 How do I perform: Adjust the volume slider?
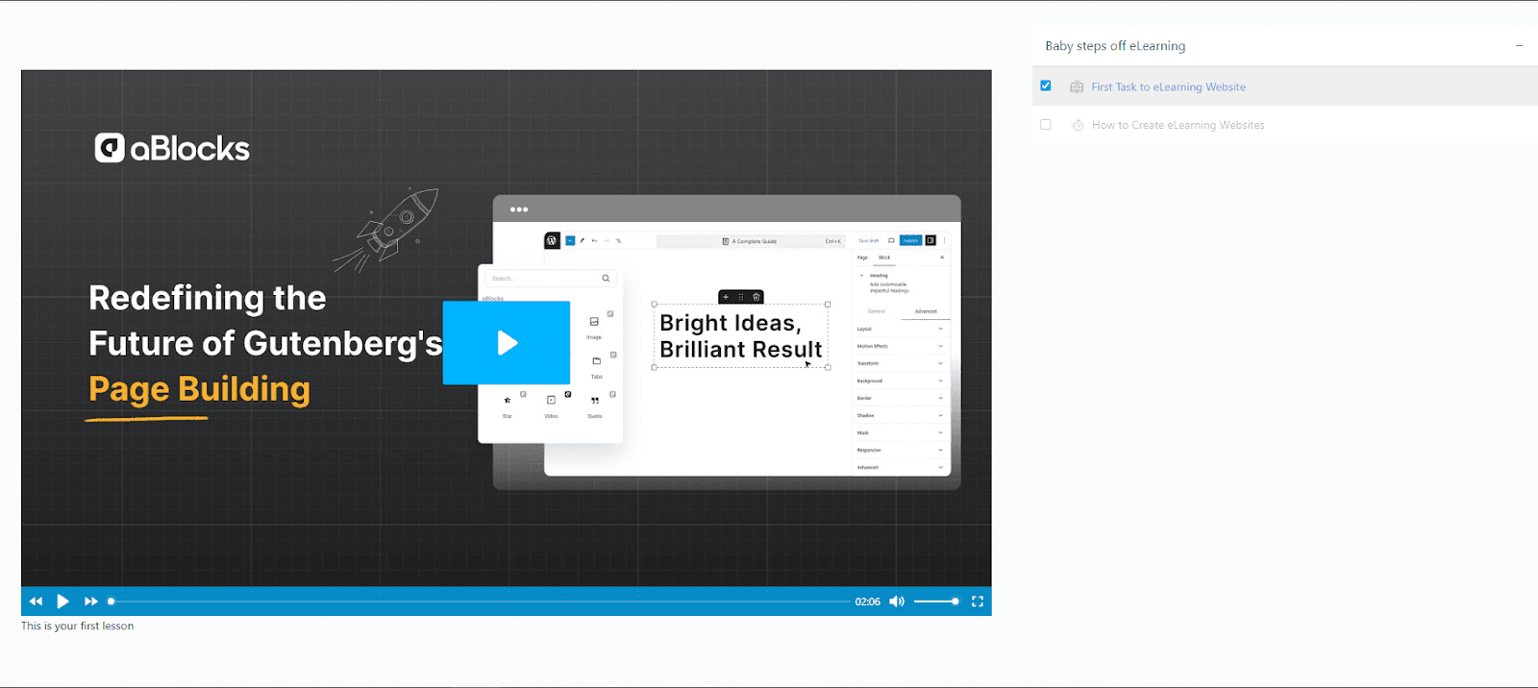[936, 602]
